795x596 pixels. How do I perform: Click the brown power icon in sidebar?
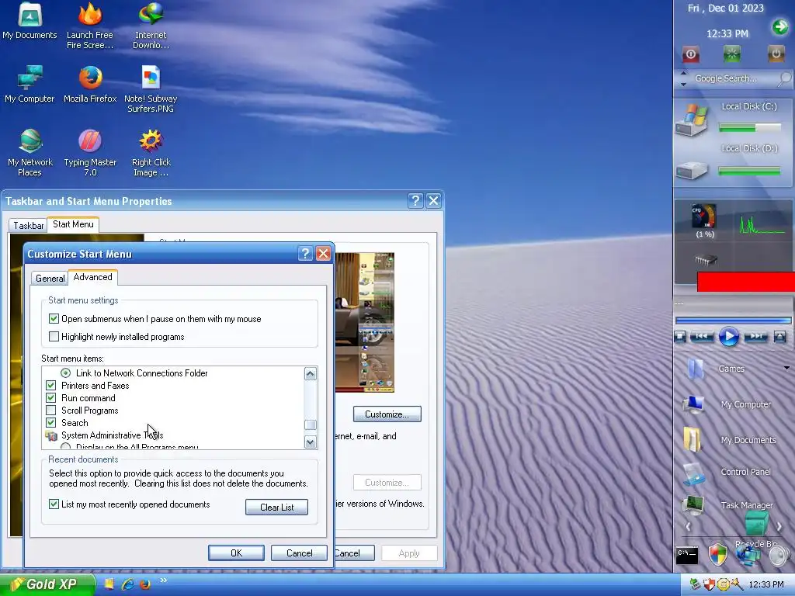point(776,54)
